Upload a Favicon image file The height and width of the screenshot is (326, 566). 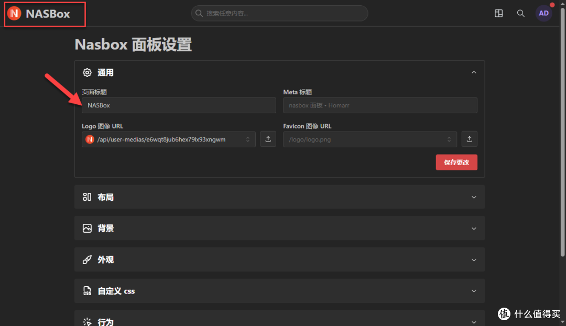(x=469, y=139)
